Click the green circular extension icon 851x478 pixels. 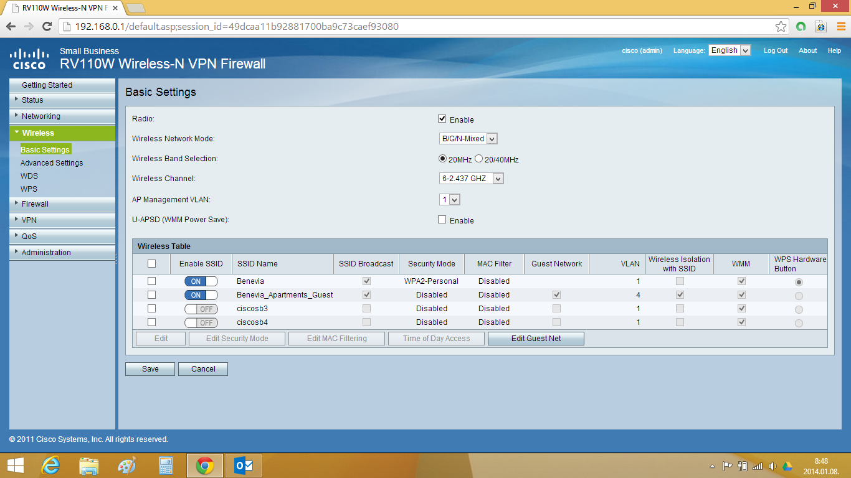(801, 27)
